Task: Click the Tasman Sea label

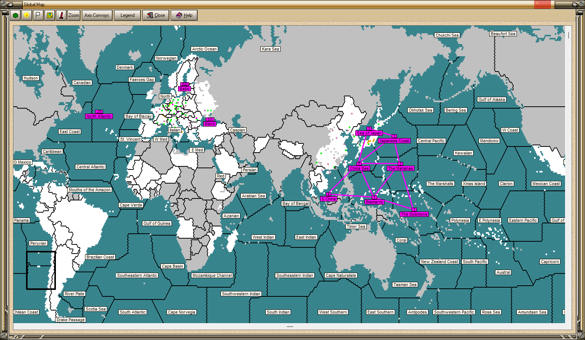Action: (405, 285)
